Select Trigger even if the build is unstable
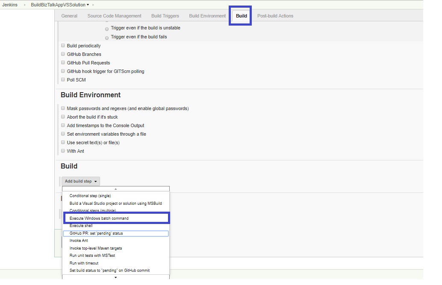This screenshot has height=285, width=442. (x=107, y=29)
